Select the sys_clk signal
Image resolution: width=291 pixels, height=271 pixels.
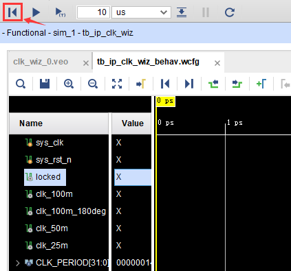coord(50,143)
